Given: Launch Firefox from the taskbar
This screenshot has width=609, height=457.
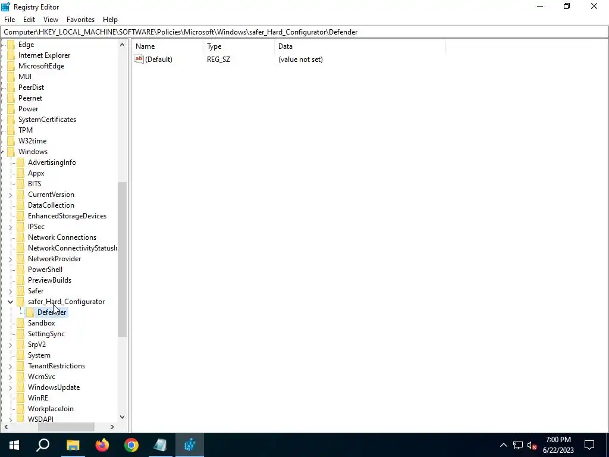Looking at the screenshot, I should [x=102, y=445].
